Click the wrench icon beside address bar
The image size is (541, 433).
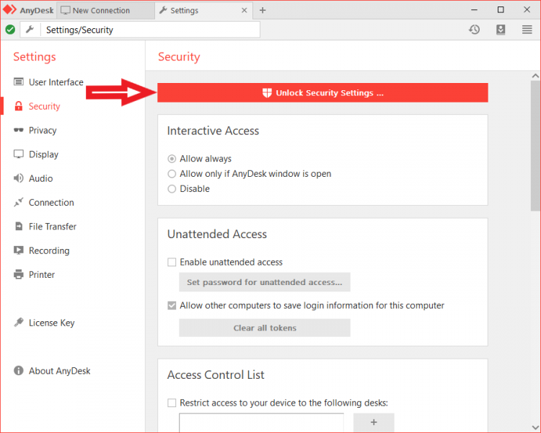pyautogui.click(x=30, y=30)
